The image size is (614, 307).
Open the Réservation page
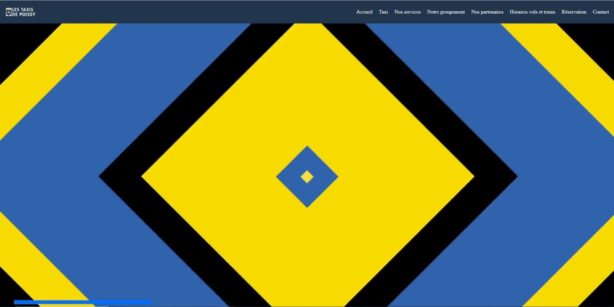574,12
